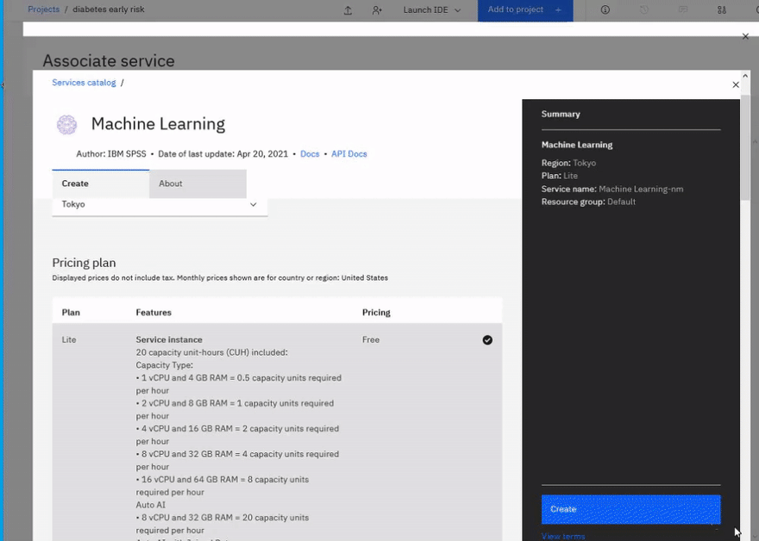This screenshot has width=759, height=541.
Task: Click the Machine Learning service logo icon
Action: click(x=66, y=124)
